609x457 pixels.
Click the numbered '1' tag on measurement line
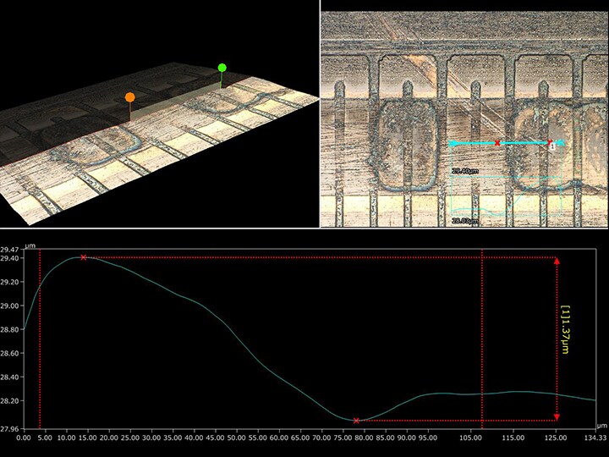pos(552,146)
